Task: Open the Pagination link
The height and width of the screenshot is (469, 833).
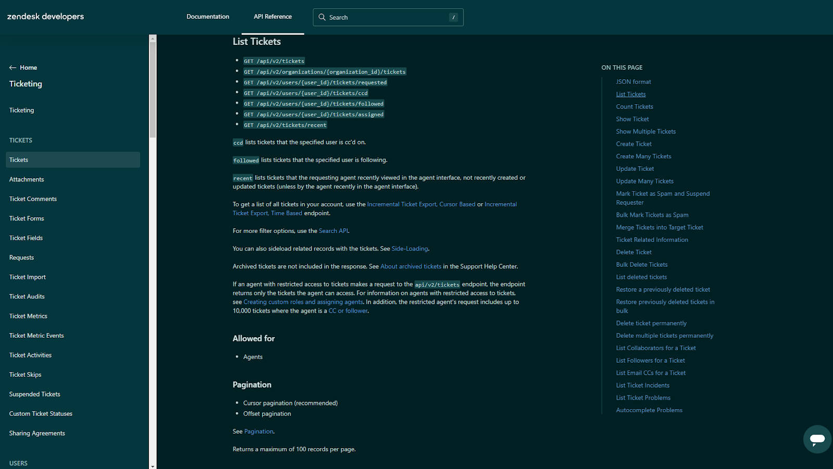Action: click(x=258, y=431)
